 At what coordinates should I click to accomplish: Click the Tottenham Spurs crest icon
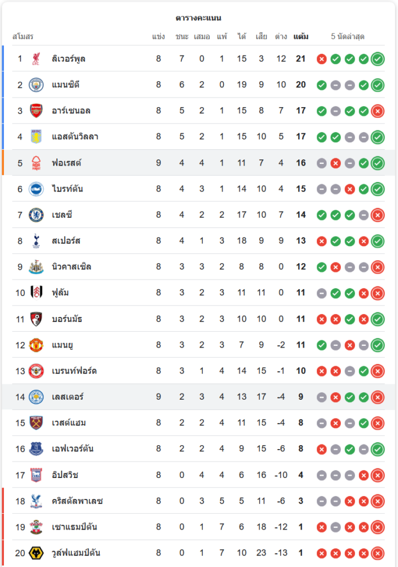36,241
